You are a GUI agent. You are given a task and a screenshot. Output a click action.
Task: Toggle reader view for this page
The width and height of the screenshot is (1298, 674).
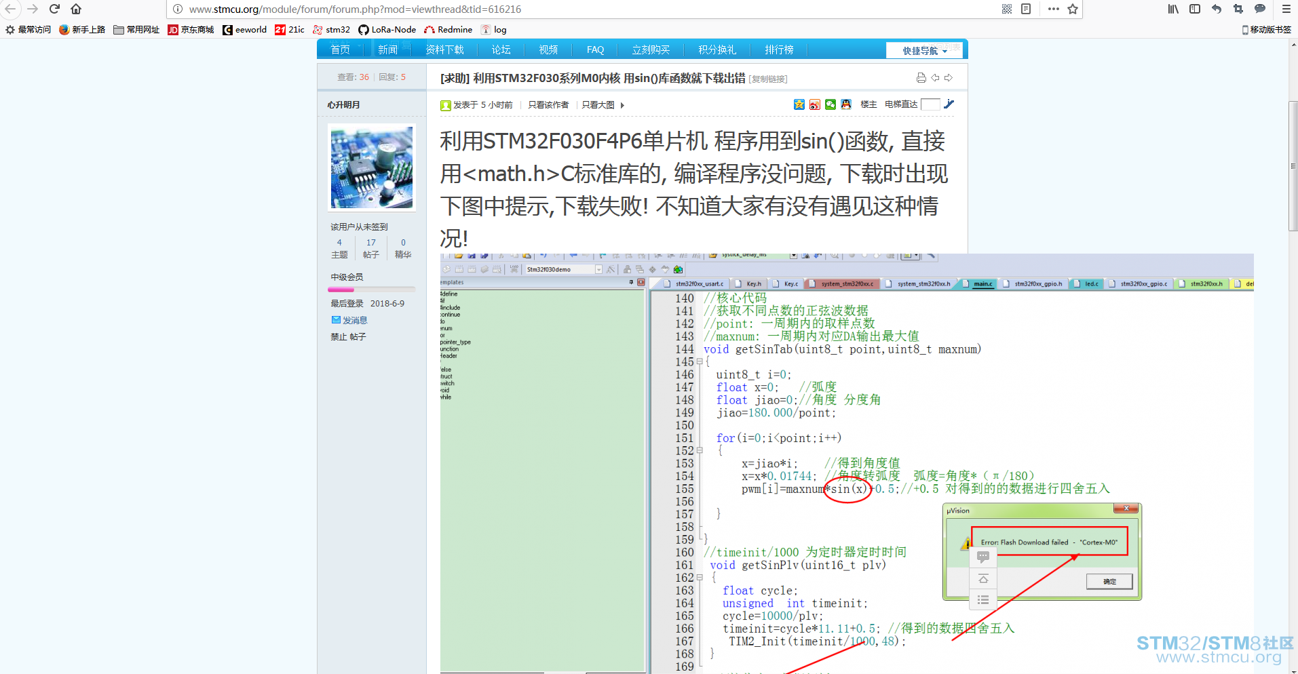1026,9
